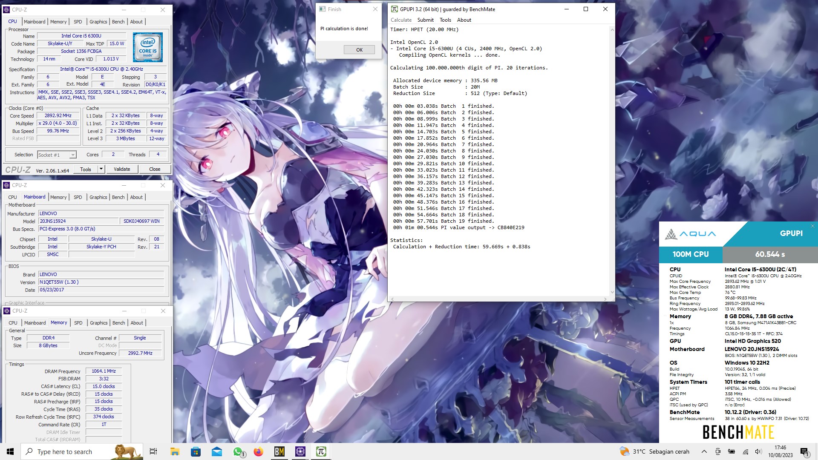Click the 60.544 s result in BenchMate panel

[x=770, y=254]
